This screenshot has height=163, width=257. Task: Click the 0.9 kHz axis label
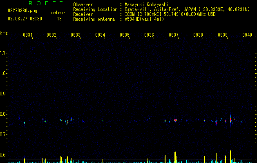click(3, 94)
